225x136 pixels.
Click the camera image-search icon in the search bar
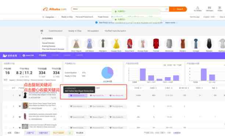click(167, 9)
